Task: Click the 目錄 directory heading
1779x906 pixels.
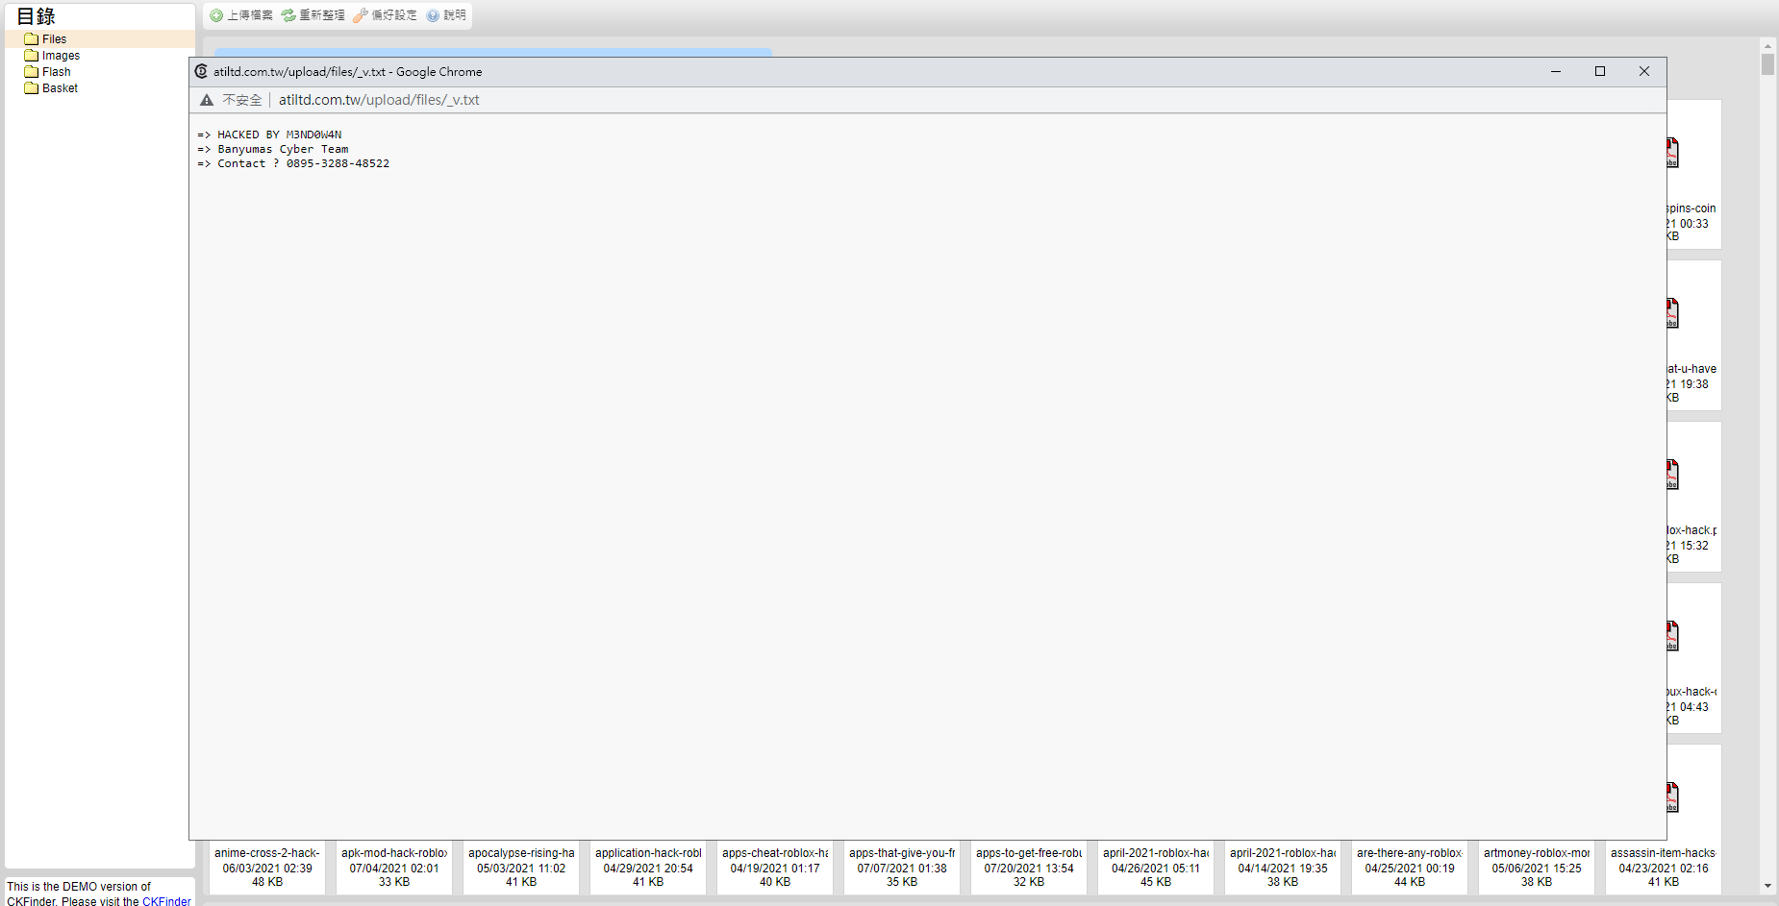Action: pos(37,16)
